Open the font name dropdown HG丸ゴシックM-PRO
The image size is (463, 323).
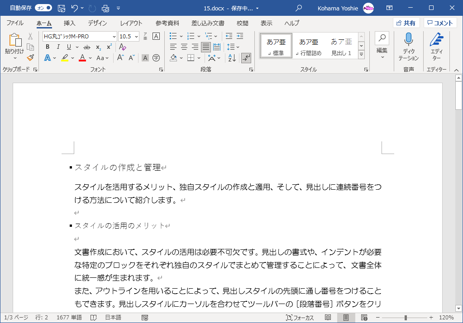coord(114,37)
